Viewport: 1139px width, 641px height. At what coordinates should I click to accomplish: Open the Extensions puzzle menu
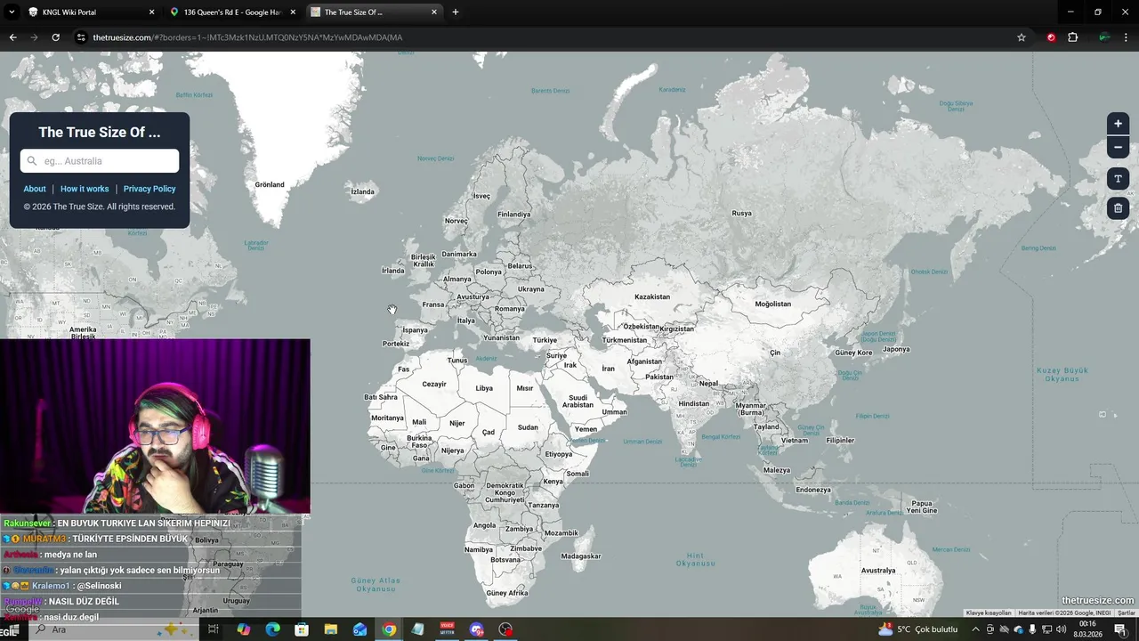pyautogui.click(x=1072, y=37)
